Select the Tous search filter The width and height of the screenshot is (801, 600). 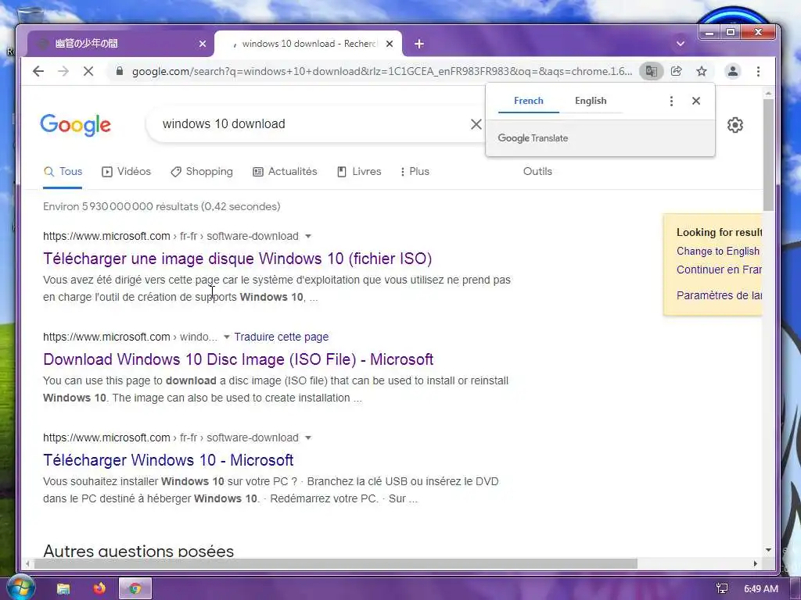pos(63,171)
